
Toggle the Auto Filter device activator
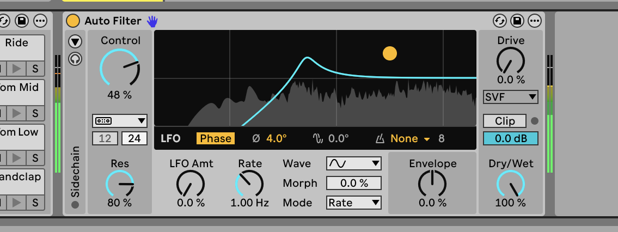(73, 21)
